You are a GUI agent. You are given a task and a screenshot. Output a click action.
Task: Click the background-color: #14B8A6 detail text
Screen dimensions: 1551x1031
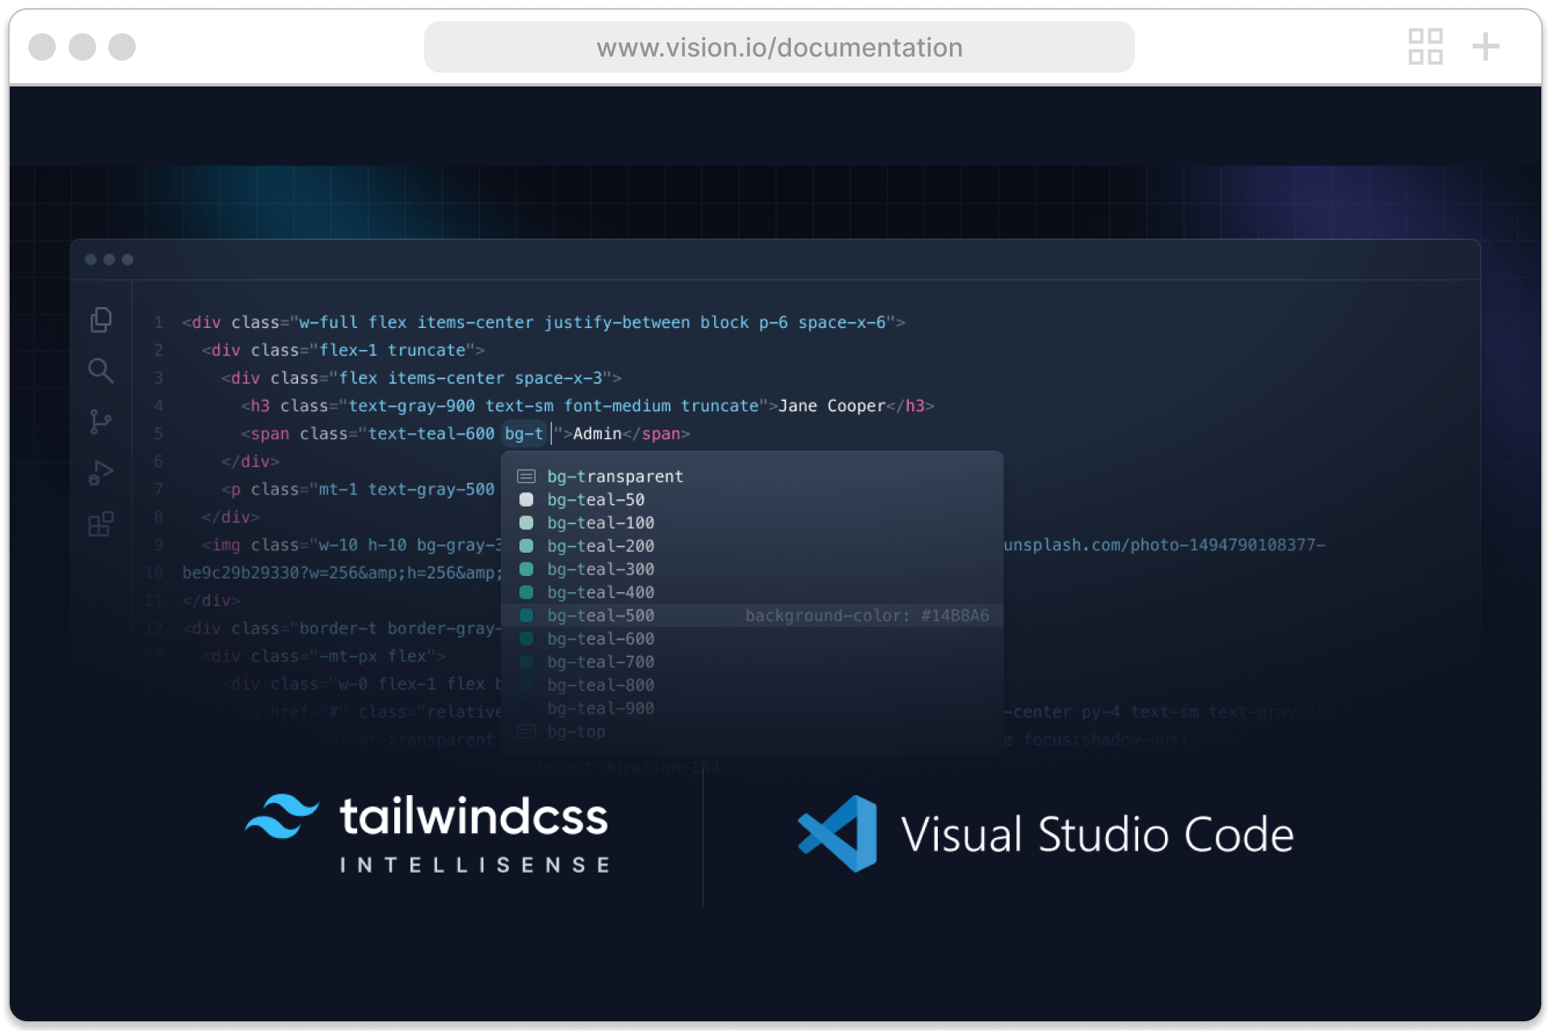867,616
